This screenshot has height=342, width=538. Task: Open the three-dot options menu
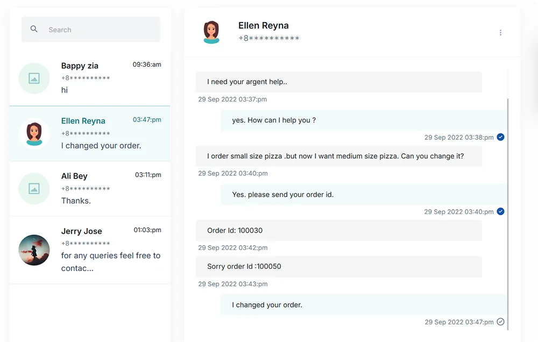pos(500,33)
